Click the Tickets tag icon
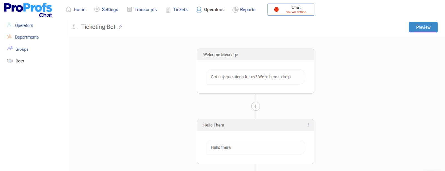 pyautogui.click(x=168, y=10)
